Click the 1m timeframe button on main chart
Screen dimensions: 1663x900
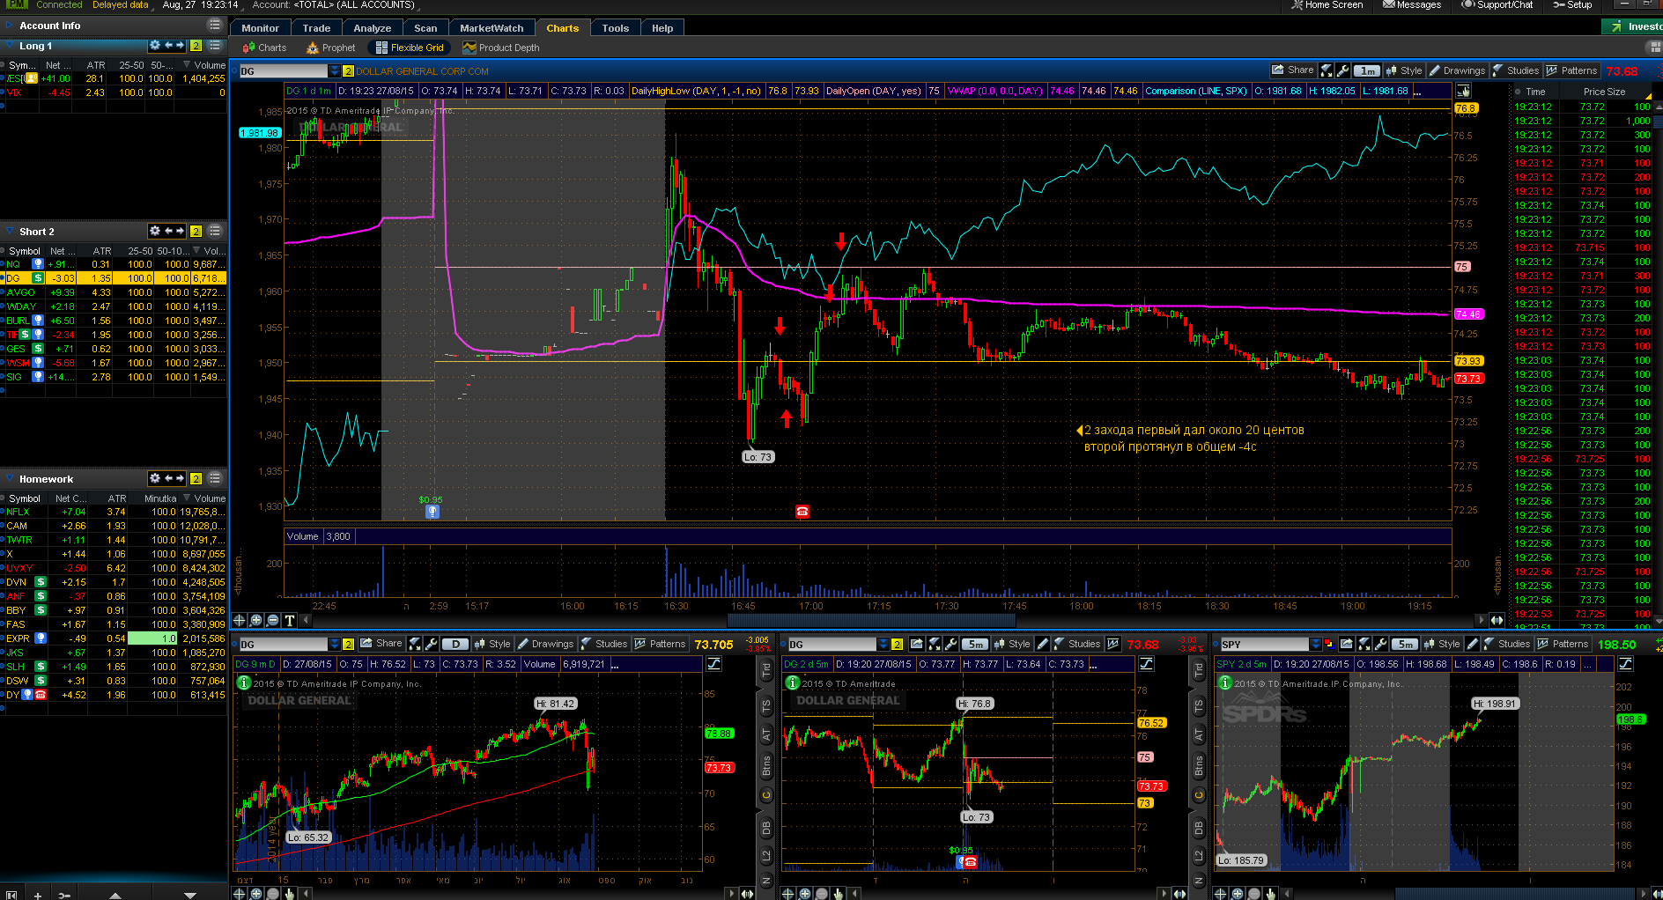pyautogui.click(x=1367, y=70)
